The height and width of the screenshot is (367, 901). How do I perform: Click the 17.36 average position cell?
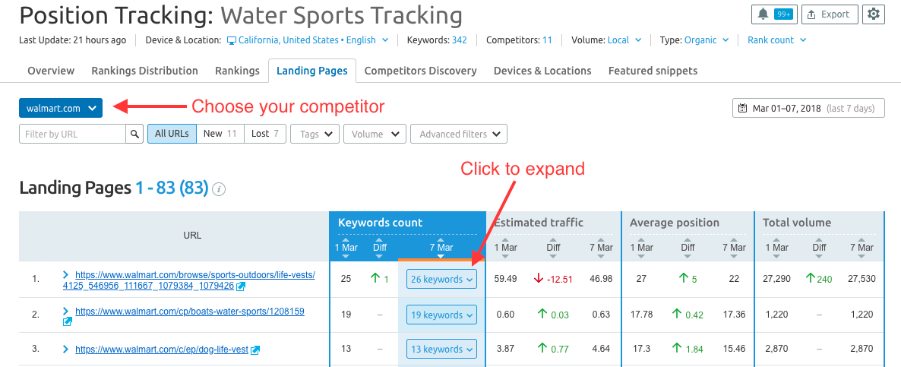735,315
